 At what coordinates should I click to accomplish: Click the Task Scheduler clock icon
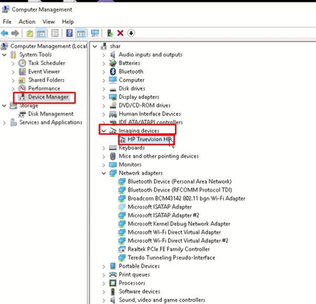pos(22,63)
